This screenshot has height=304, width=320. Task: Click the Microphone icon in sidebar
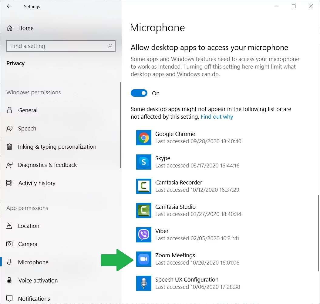[x=9, y=262]
